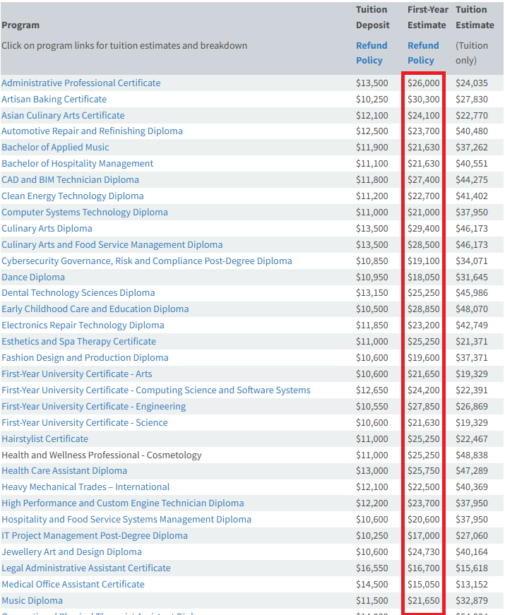Click the Esthetics and Spa Therapy Certificate link

[78, 342]
